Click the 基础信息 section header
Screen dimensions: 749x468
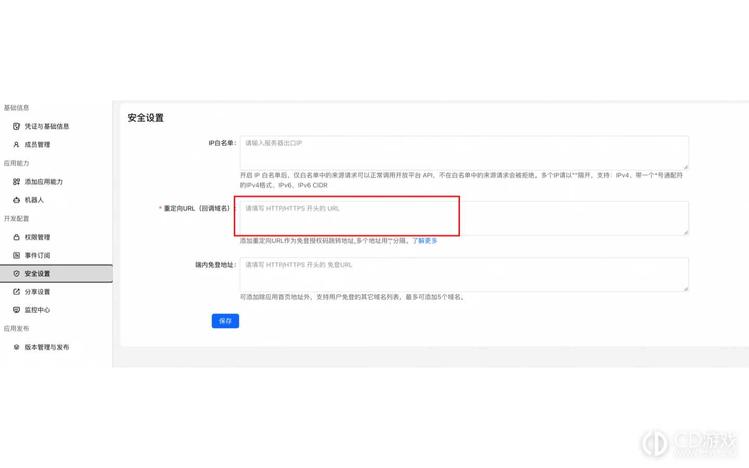[x=17, y=108]
